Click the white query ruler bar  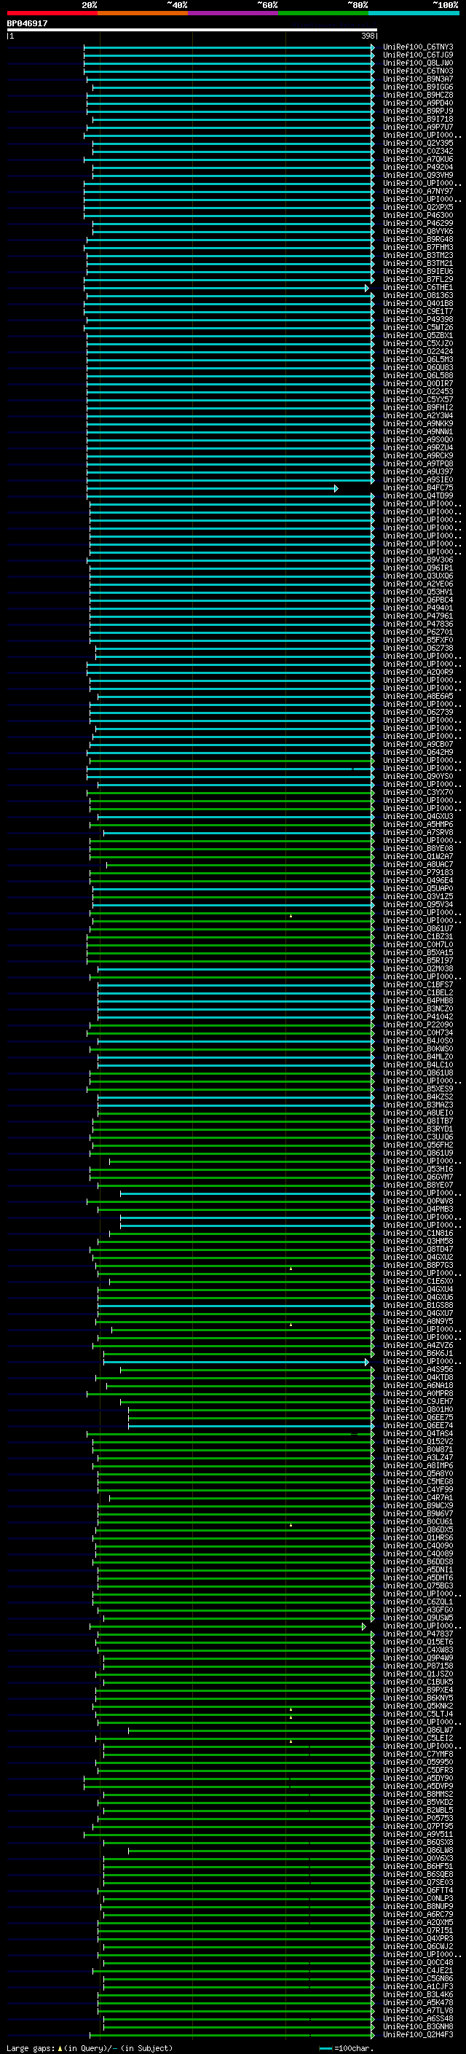tap(192, 29)
